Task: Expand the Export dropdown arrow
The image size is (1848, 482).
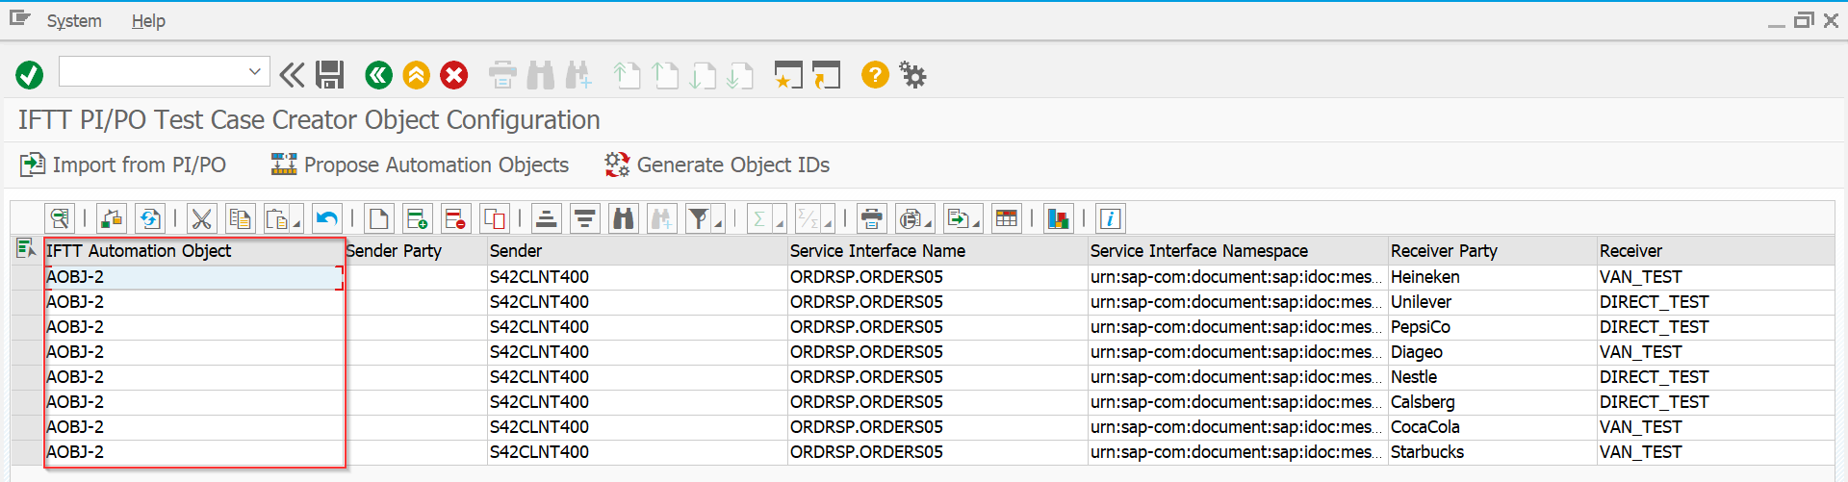Action: tap(977, 225)
